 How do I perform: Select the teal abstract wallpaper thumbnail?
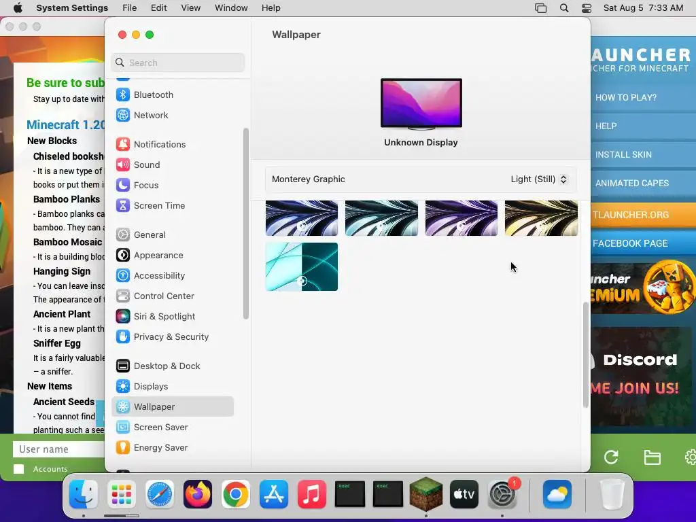click(301, 266)
